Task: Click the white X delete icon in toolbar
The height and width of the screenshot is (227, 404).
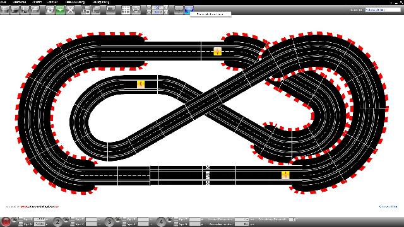Action: (x=70, y=10)
